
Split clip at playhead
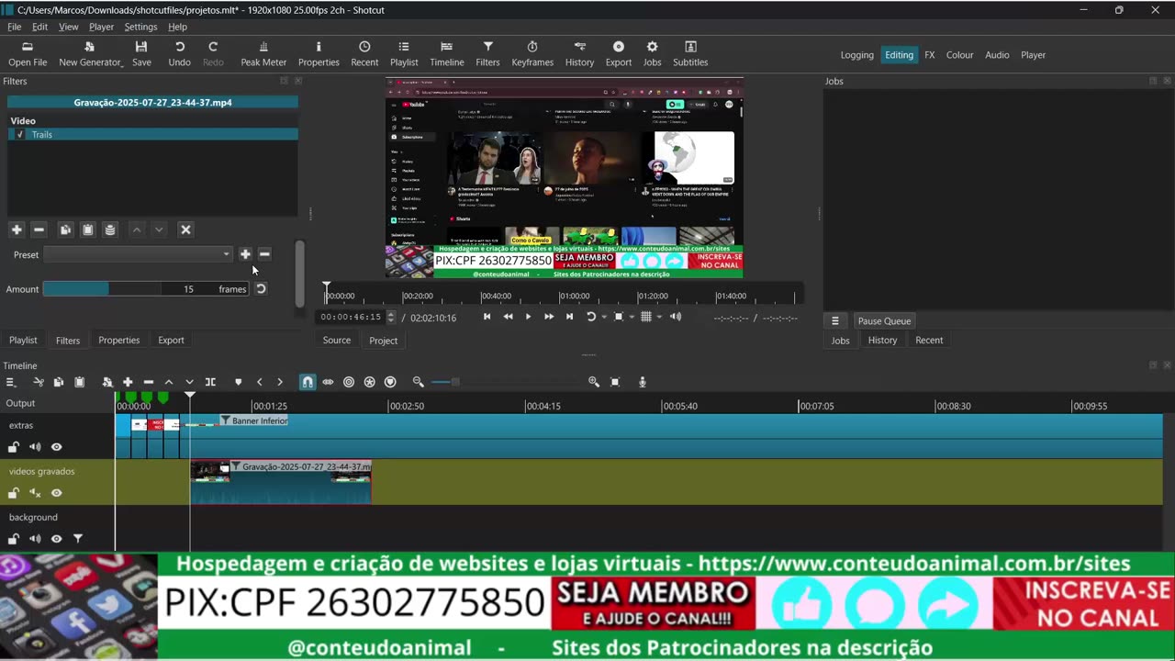pos(210,382)
